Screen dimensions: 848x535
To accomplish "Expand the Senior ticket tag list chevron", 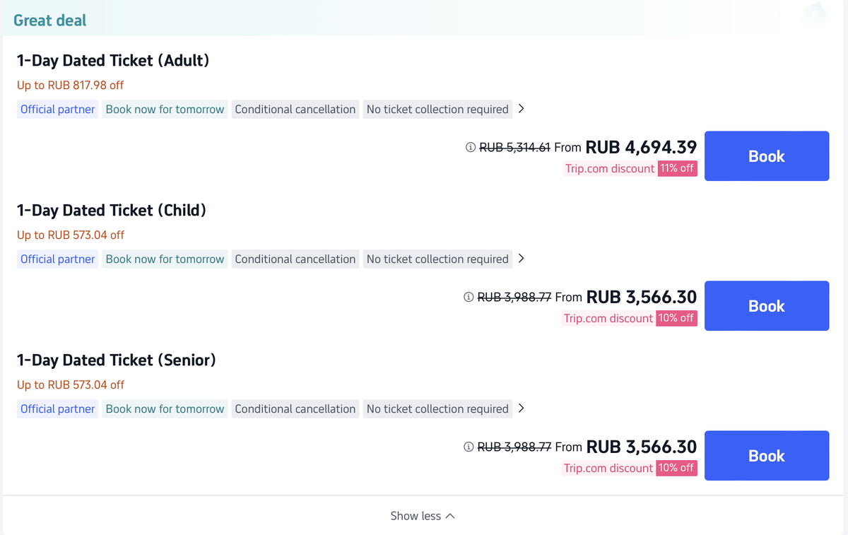I will click(521, 408).
